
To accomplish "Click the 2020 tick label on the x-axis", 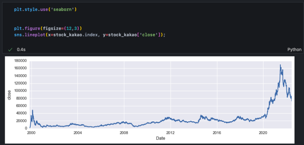I will click(x=263, y=132).
